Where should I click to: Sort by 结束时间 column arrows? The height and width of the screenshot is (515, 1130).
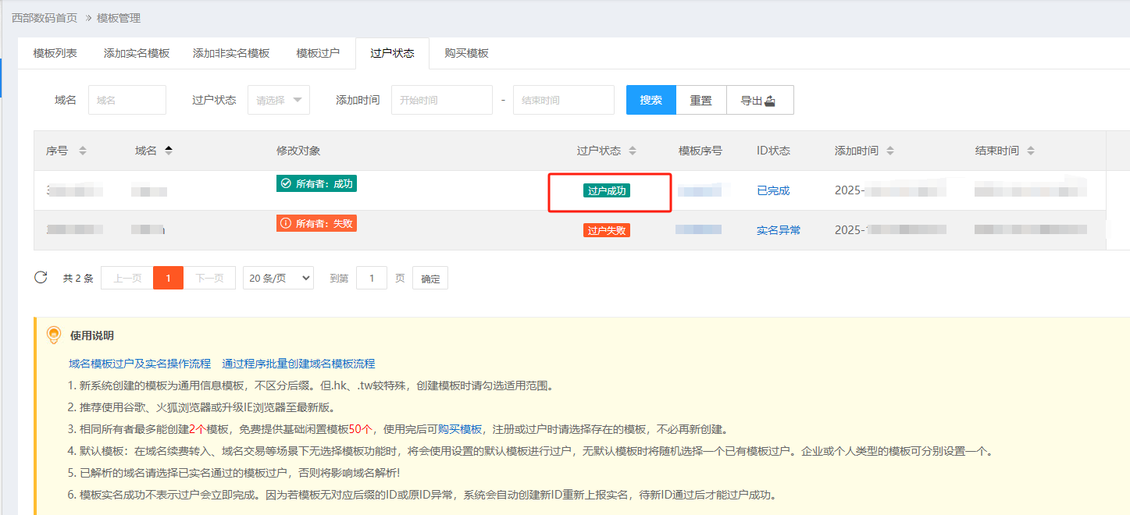pyautogui.click(x=1031, y=151)
